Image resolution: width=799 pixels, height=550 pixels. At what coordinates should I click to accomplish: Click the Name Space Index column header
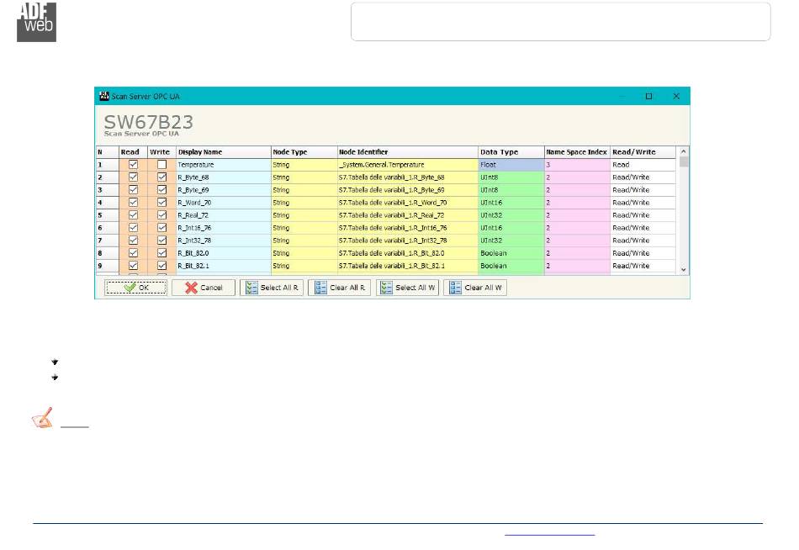pyautogui.click(x=577, y=152)
